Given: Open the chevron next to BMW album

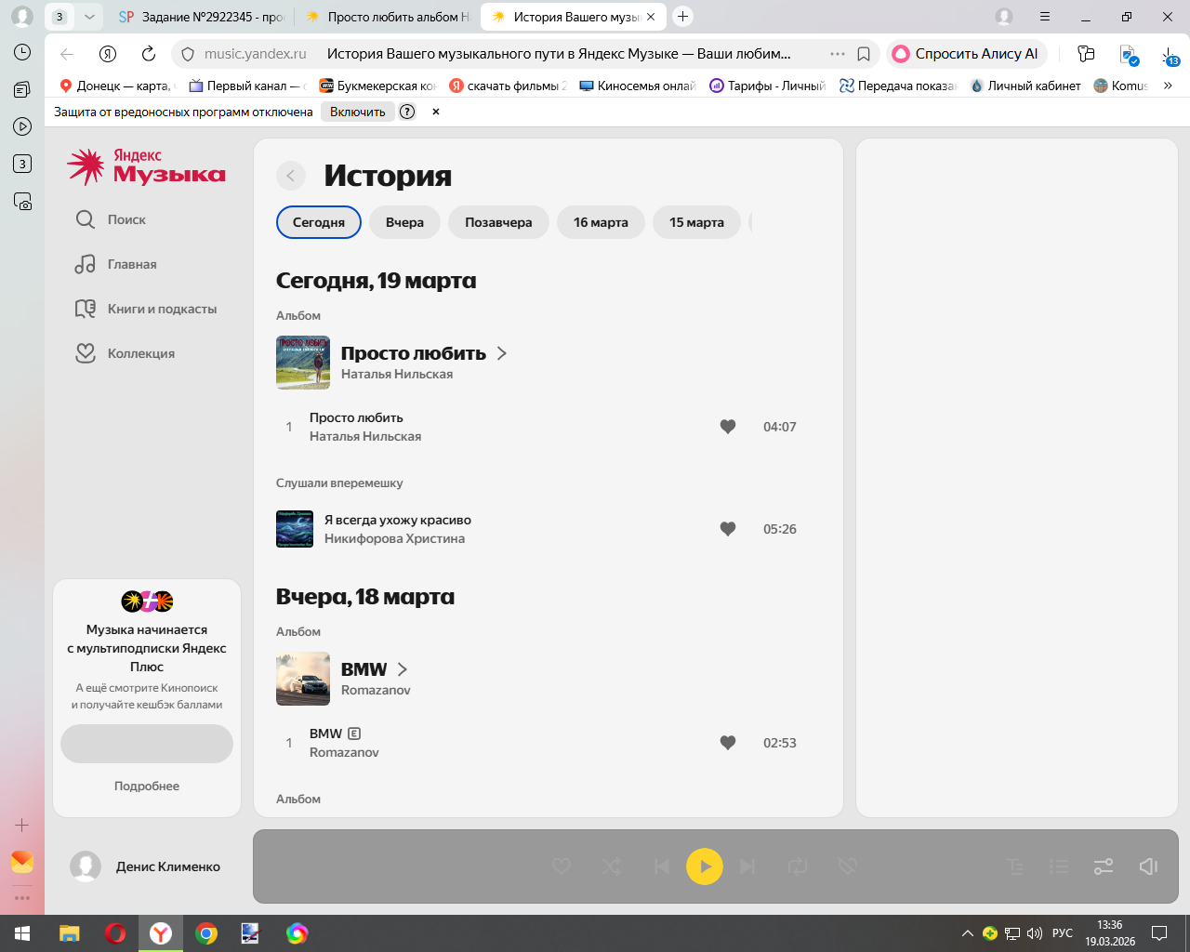Looking at the screenshot, I should tap(403, 669).
